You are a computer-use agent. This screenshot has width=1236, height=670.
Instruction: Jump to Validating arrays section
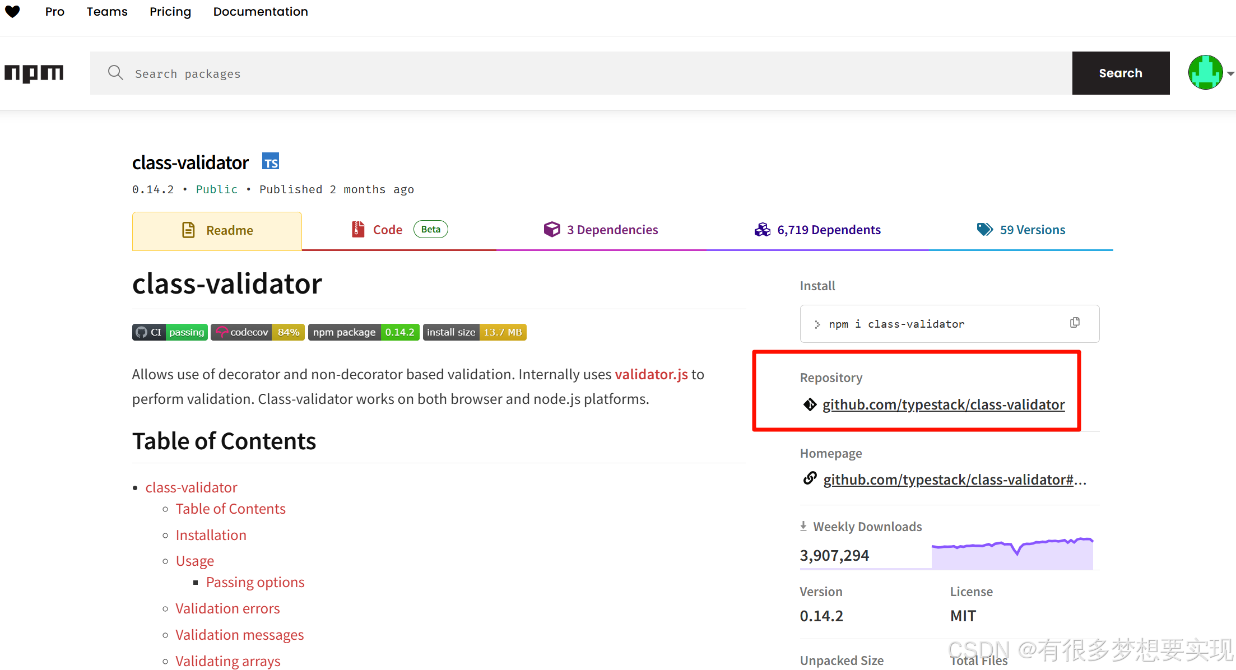click(227, 661)
